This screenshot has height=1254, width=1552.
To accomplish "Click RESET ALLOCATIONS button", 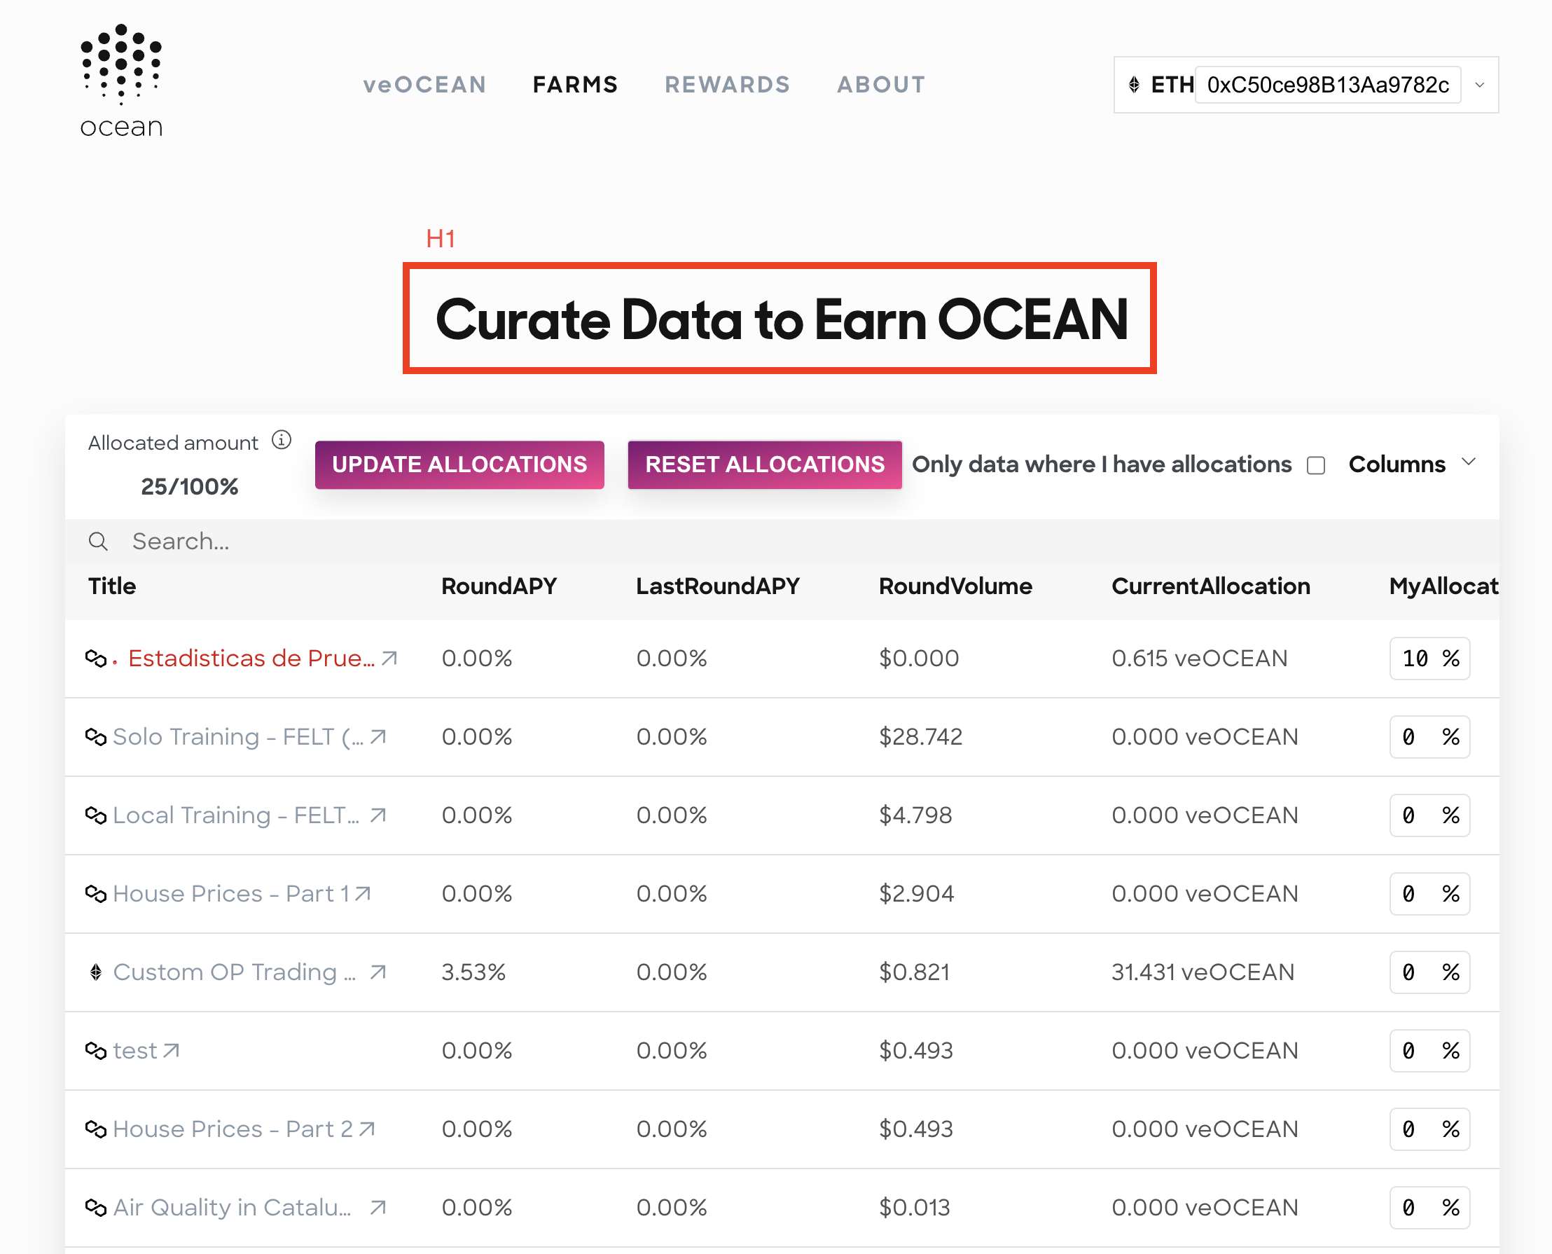I will [x=764, y=464].
